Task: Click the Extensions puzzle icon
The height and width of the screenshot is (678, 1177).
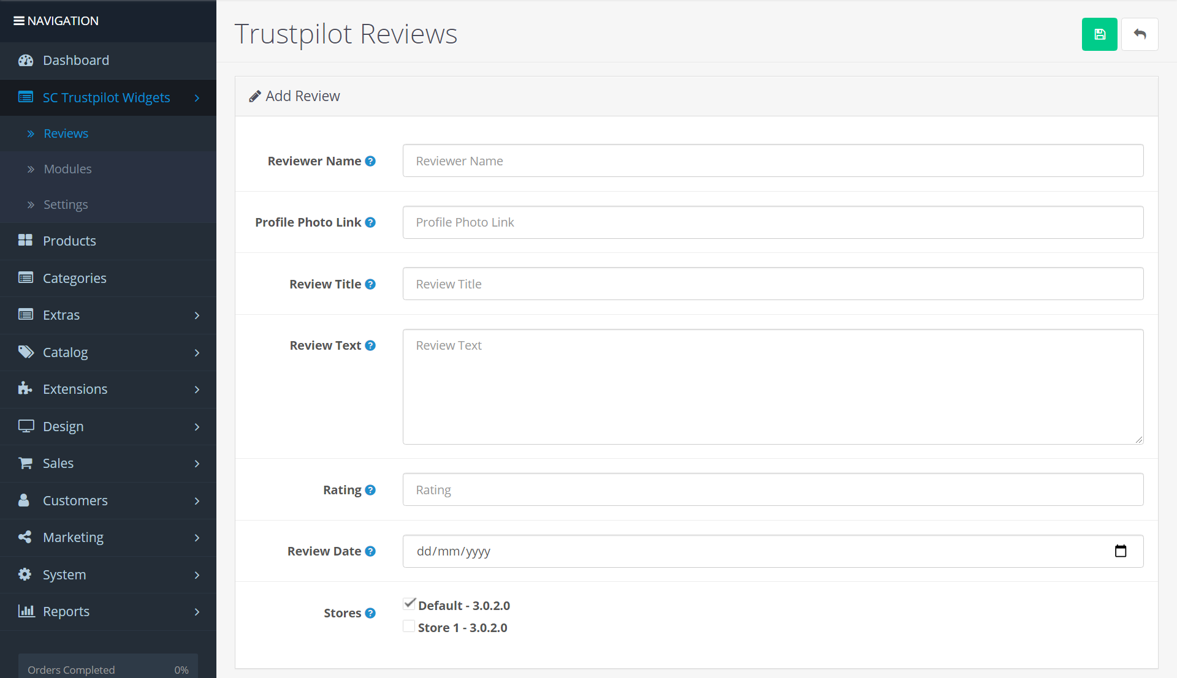Action: tap(26, 388)
